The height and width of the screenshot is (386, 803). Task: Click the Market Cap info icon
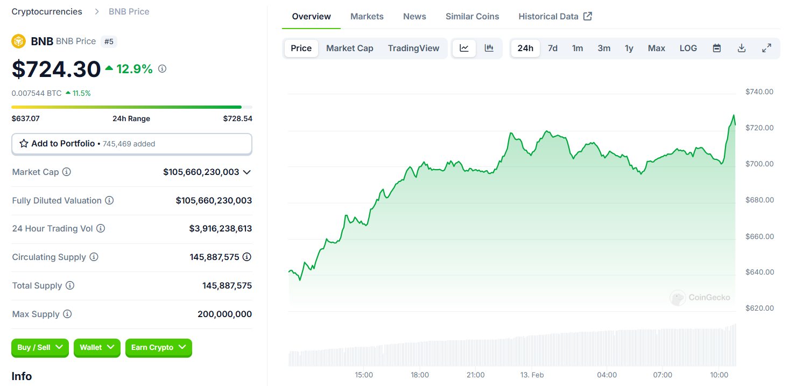[67, 172]
